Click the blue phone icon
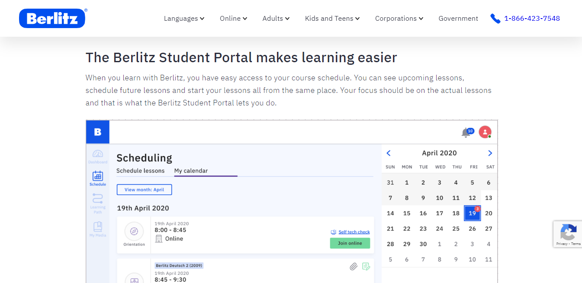This screenshot has height=283, width=582. point(495,19)
